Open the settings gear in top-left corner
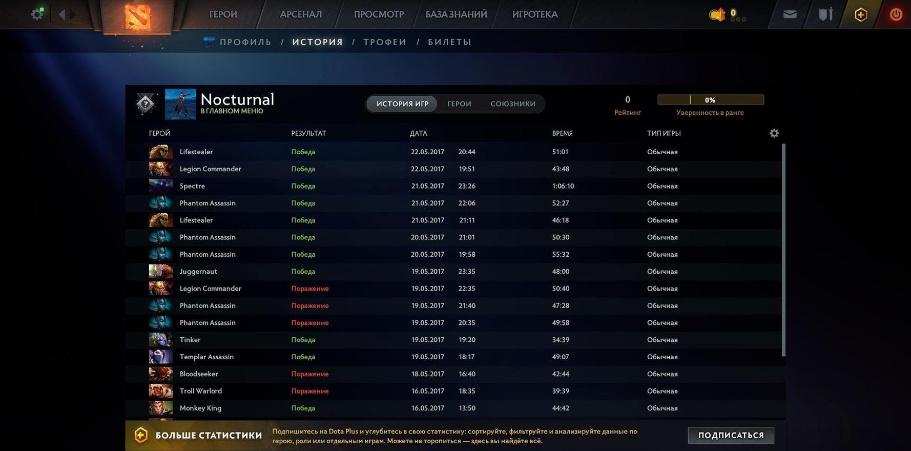 point(37,14)
